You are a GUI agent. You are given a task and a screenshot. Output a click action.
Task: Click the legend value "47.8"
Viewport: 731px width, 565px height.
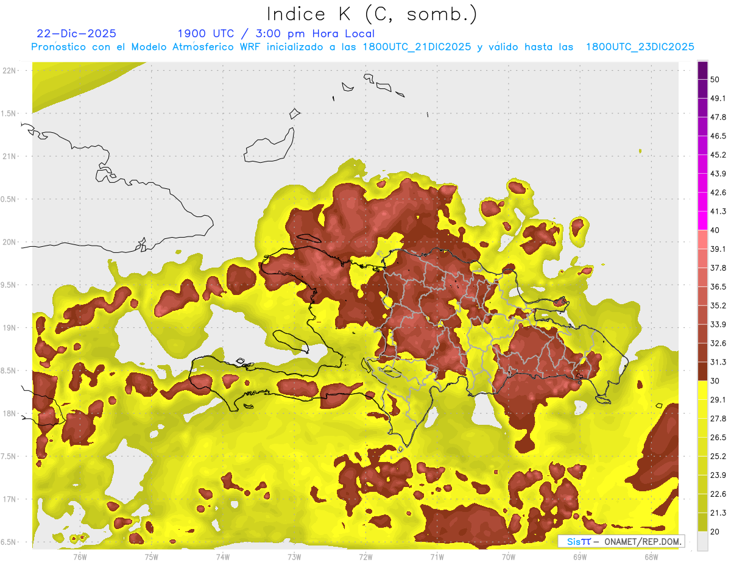(718, 117)
